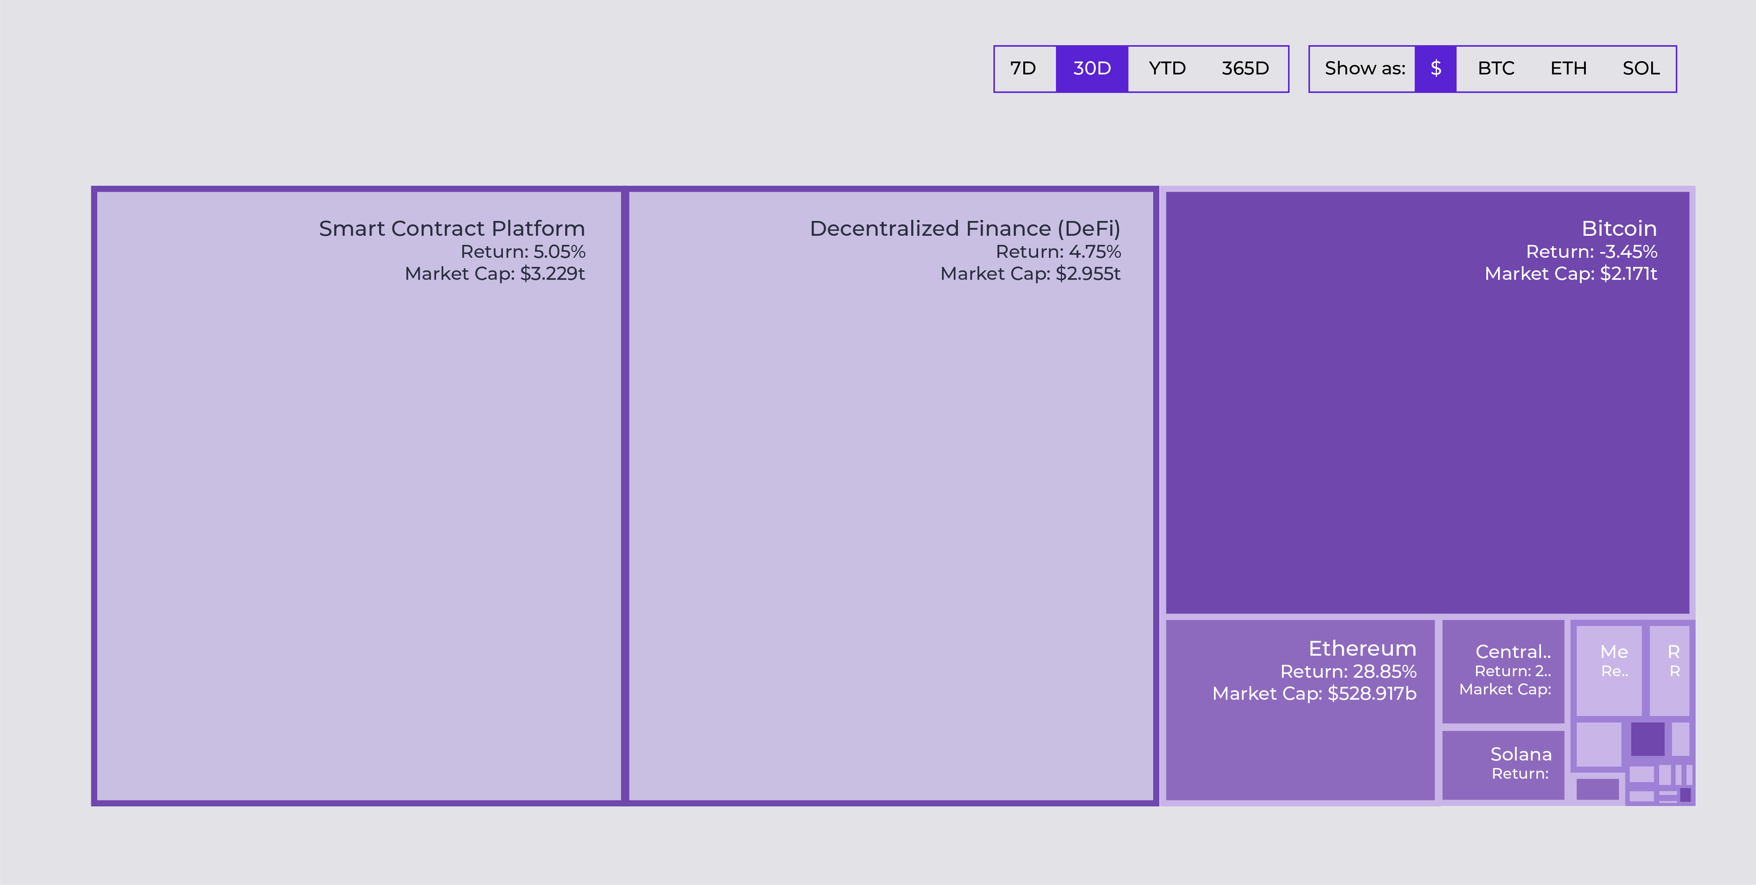This screenshot has width=1756, height=885.
Task: Click the small tile labeled Me
Action: point(1609,671)
